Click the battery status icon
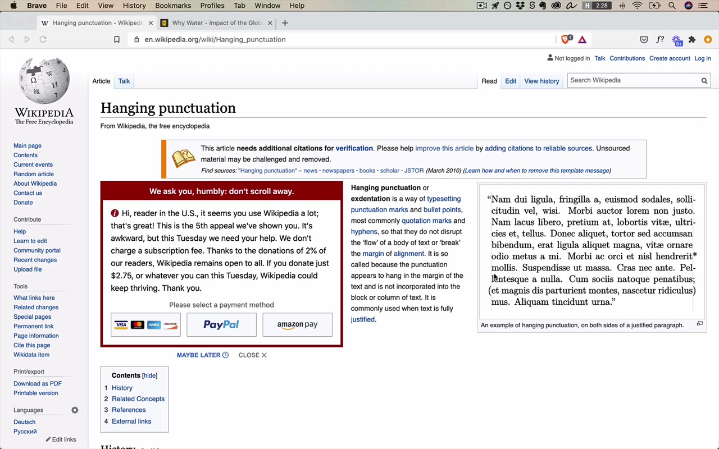 (654, 6)
